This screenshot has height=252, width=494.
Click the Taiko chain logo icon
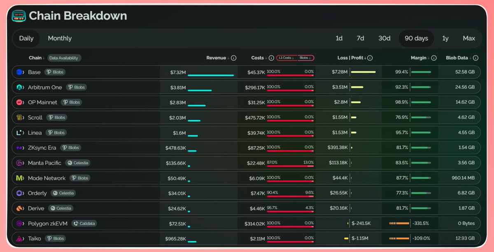pyautogui.click(x=19, y=238)
